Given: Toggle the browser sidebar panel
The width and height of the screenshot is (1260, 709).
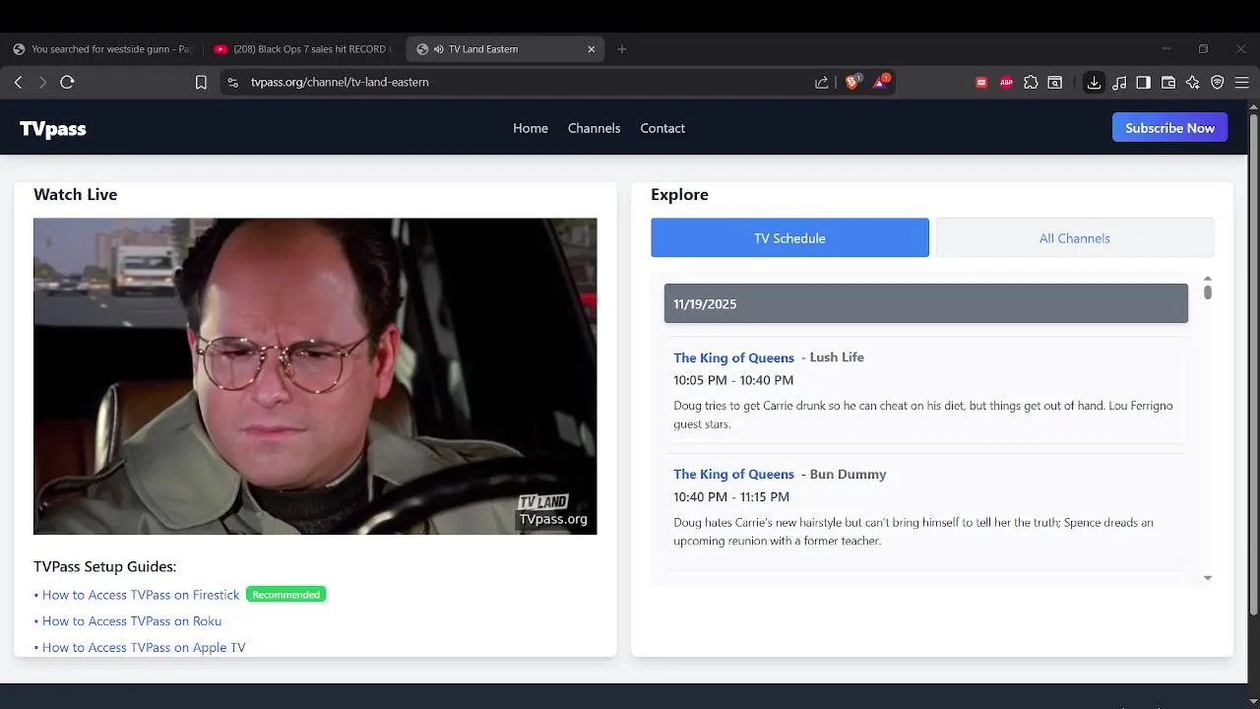Looking at the screenshot, I should [1143, 83].
